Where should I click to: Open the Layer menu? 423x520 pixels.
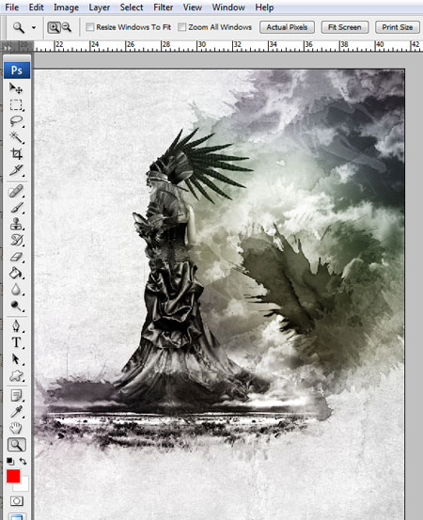click(99, 8)
